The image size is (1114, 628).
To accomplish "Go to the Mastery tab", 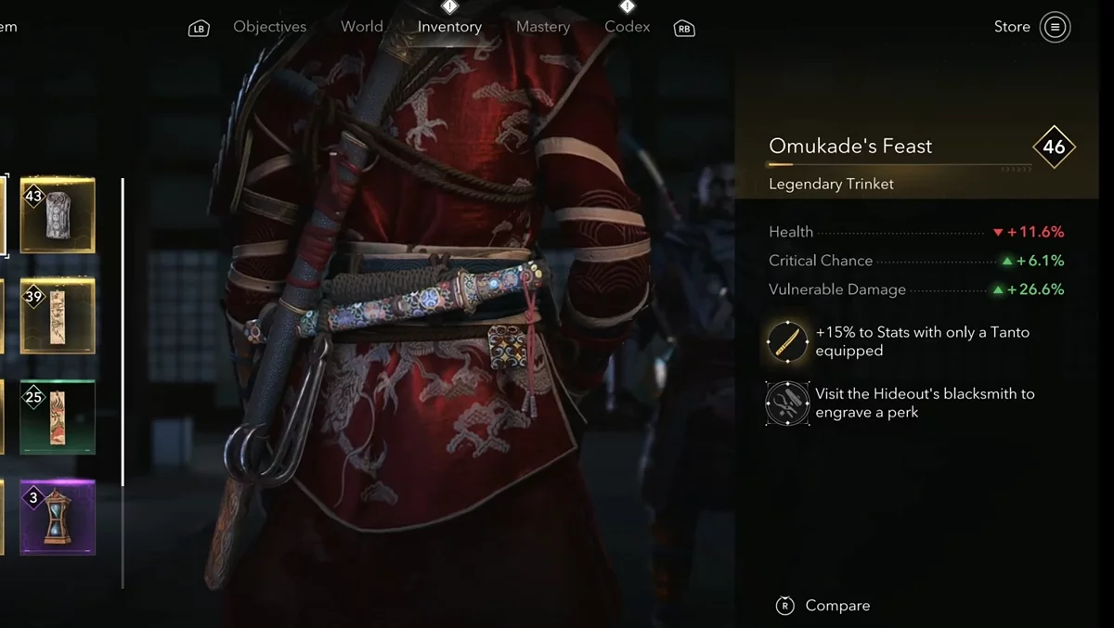I will [x=543, y=27].
